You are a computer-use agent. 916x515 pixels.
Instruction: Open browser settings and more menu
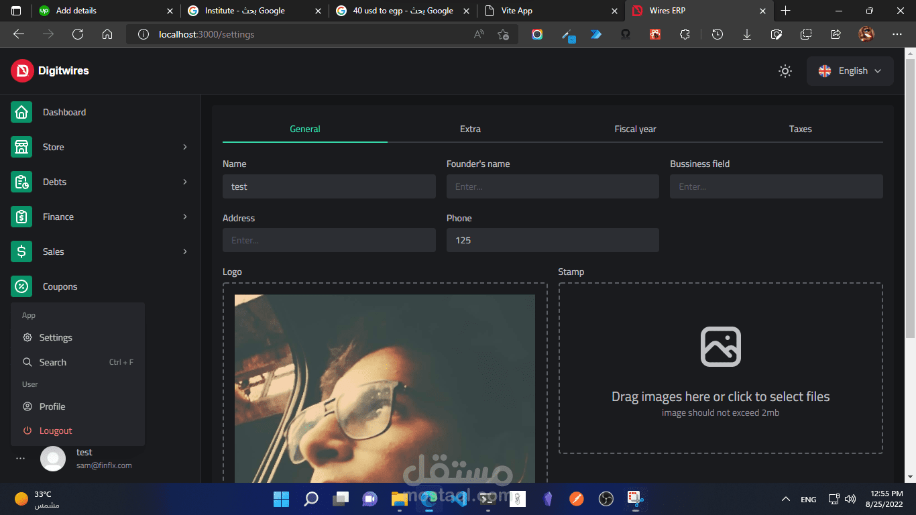coord(897,34)
